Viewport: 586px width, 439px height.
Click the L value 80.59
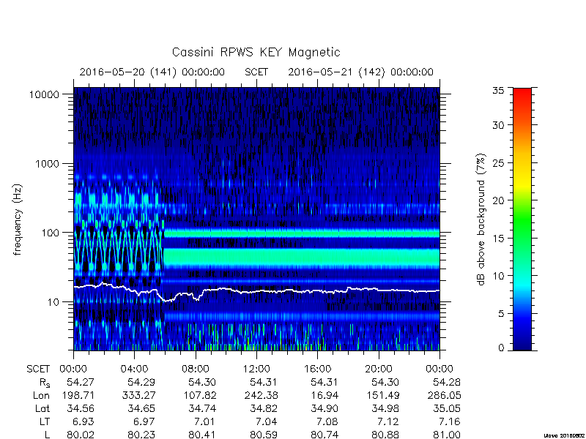[x=264, y=435]
